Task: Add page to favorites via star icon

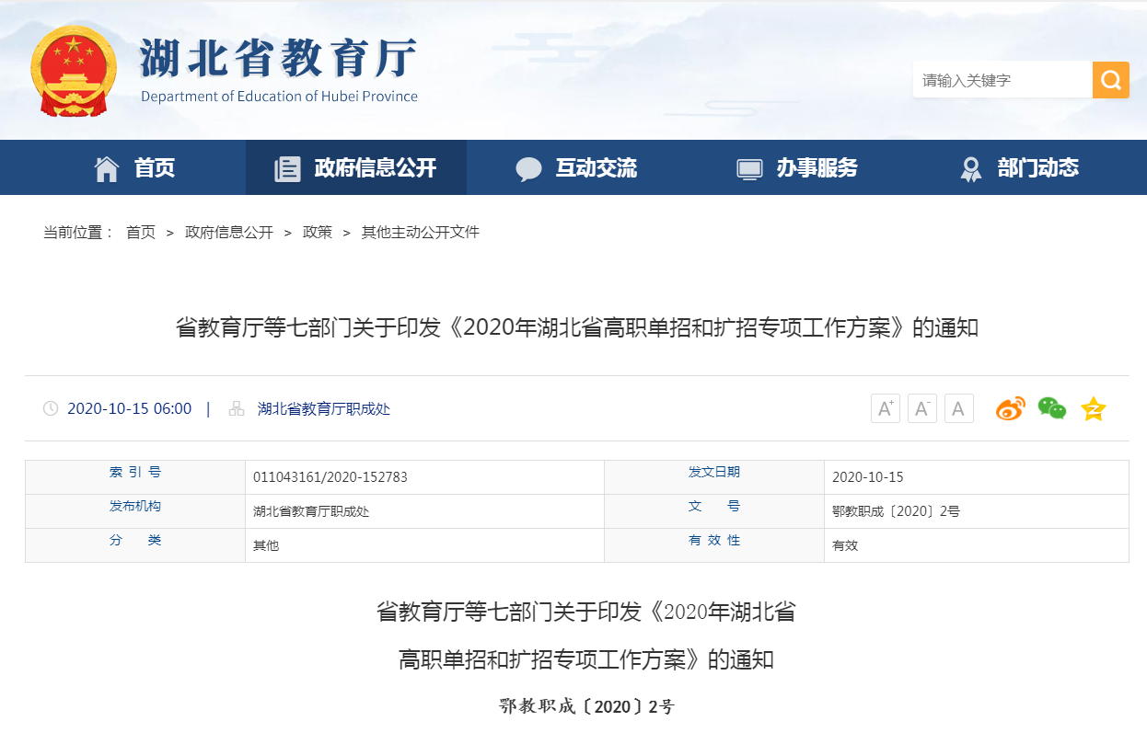Action: [x=1093, y=408]
